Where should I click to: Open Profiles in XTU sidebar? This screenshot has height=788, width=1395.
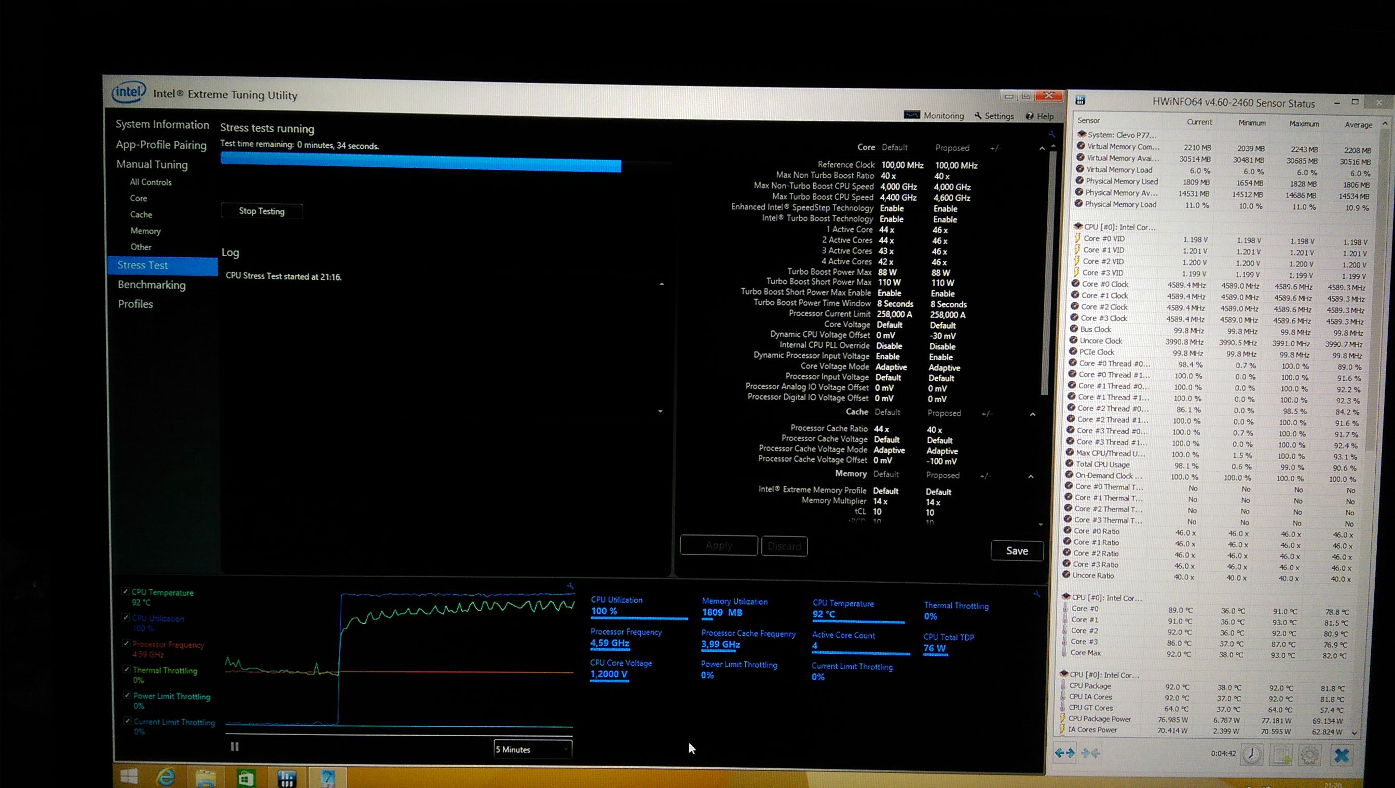pos(135,304)
